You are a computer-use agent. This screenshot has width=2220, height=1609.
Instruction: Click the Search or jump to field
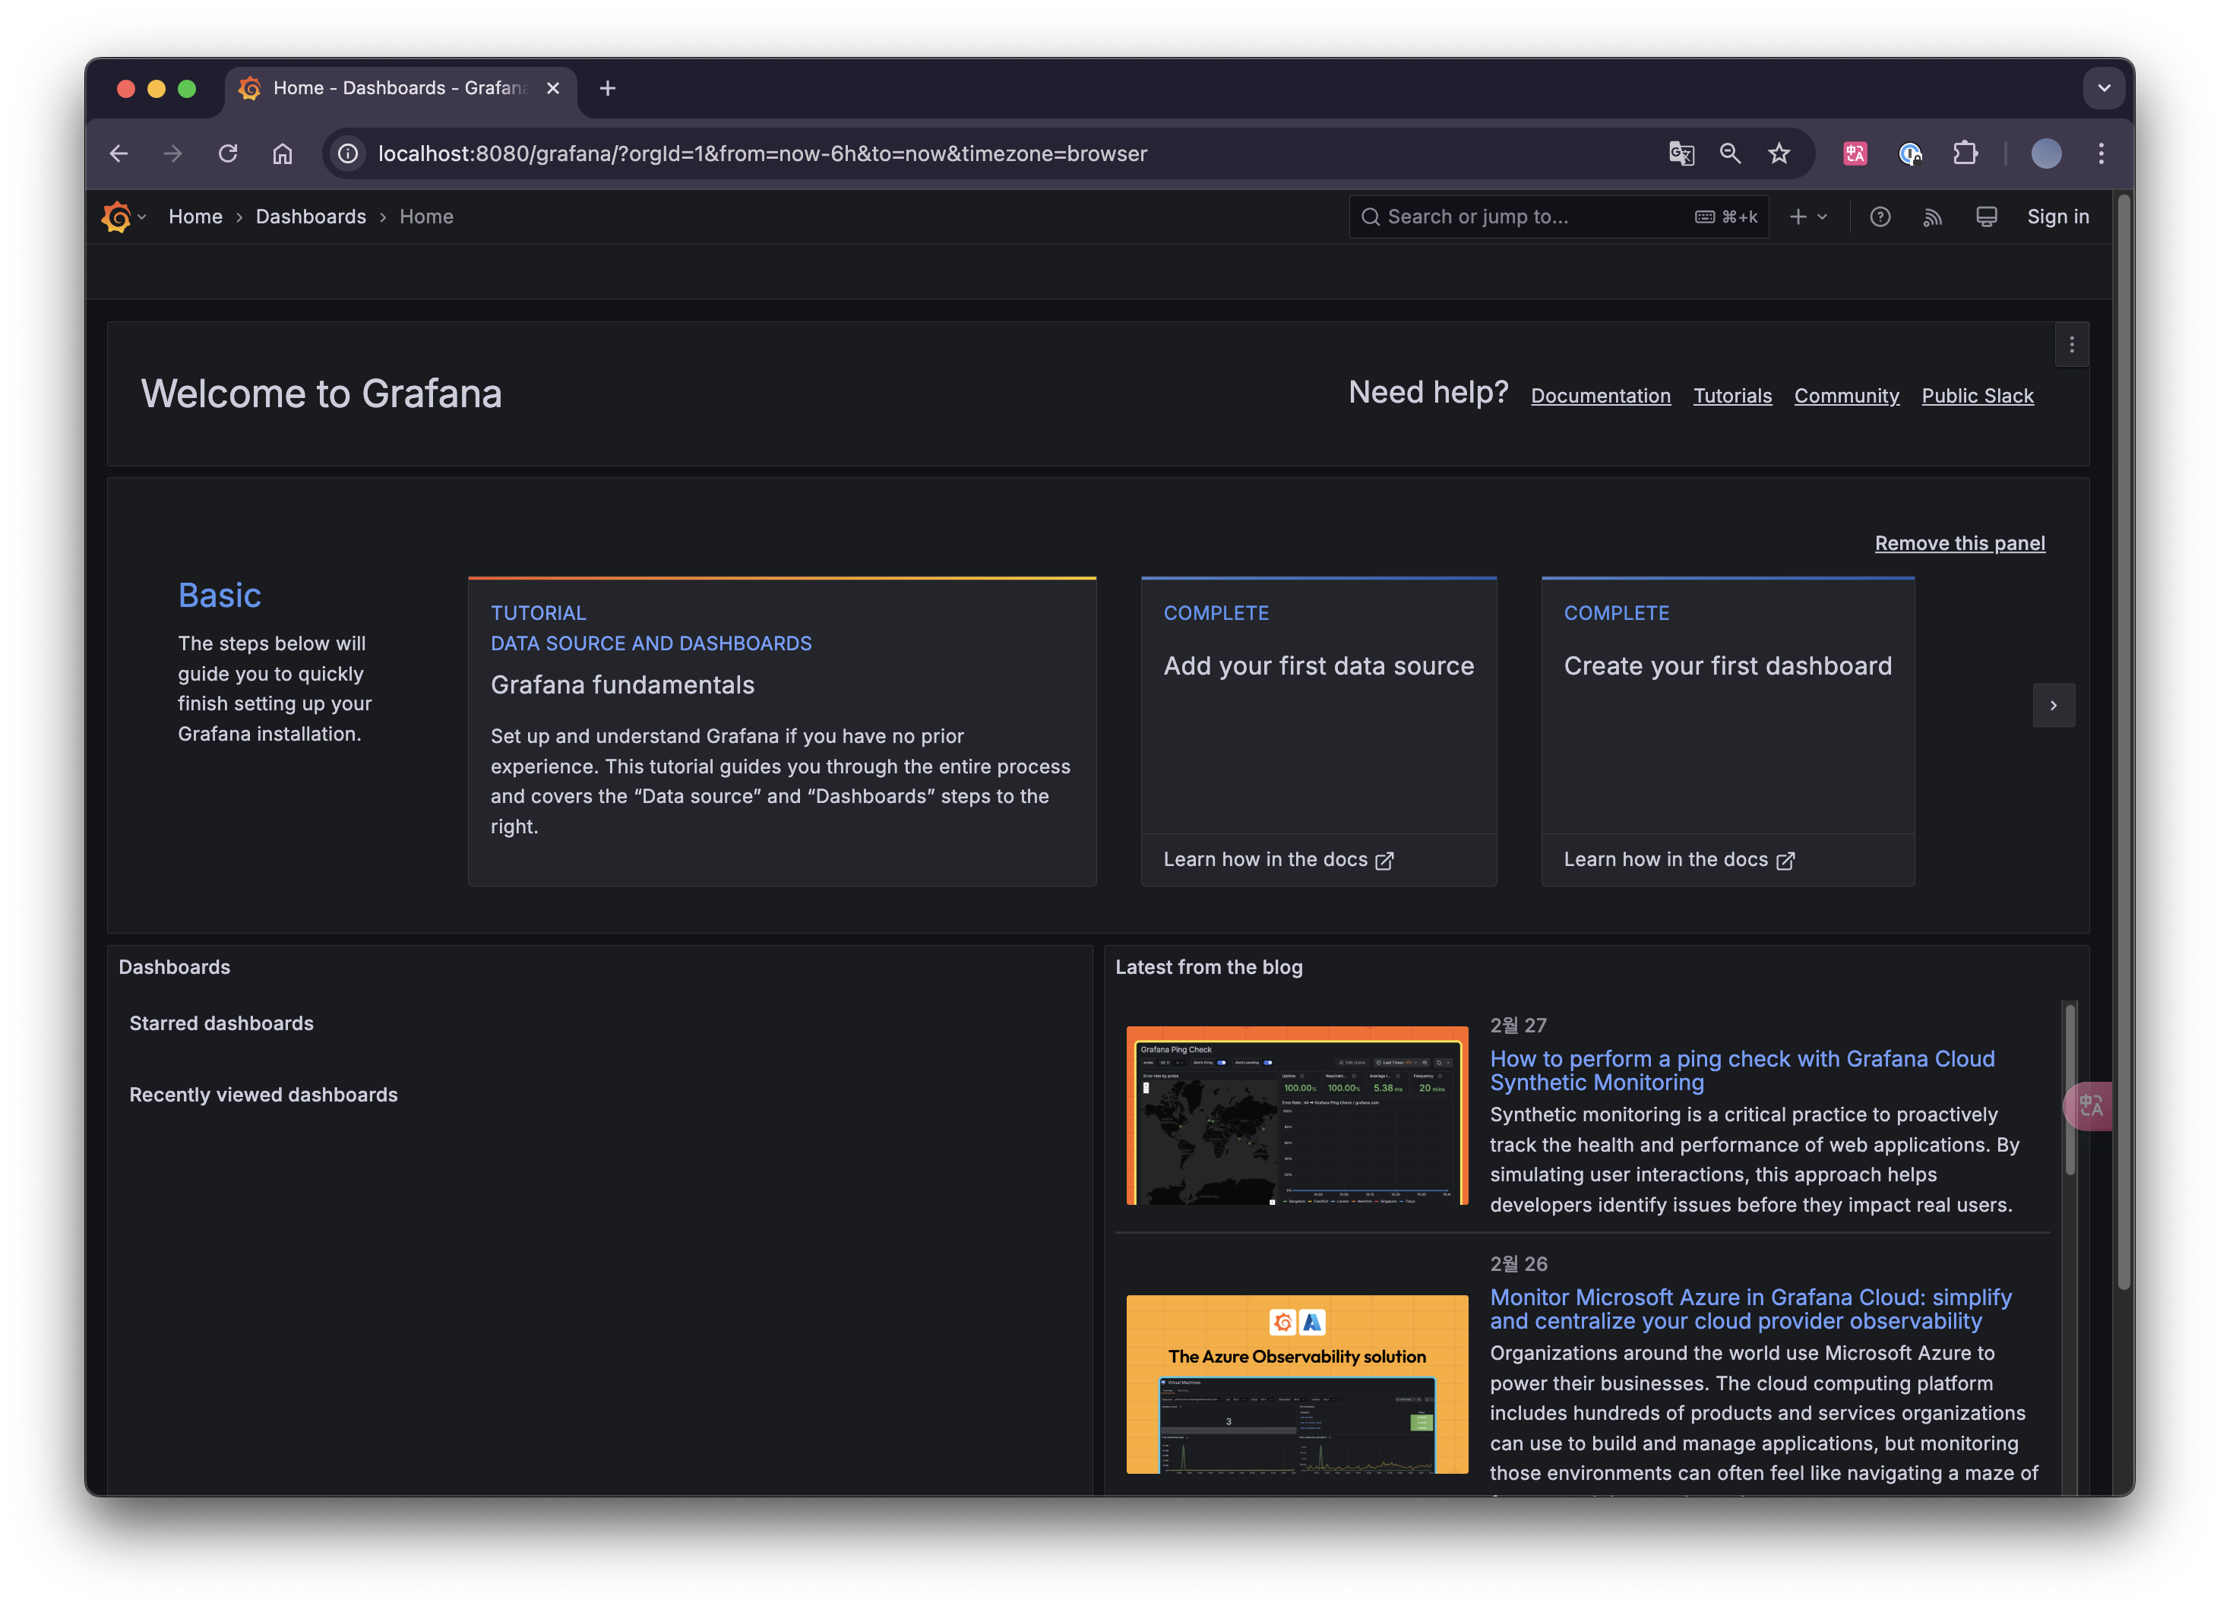1527,217
